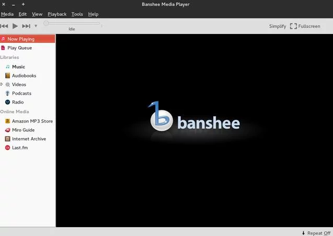Skip to next track button
Screen dimensions: 333x236
point(26,26)
